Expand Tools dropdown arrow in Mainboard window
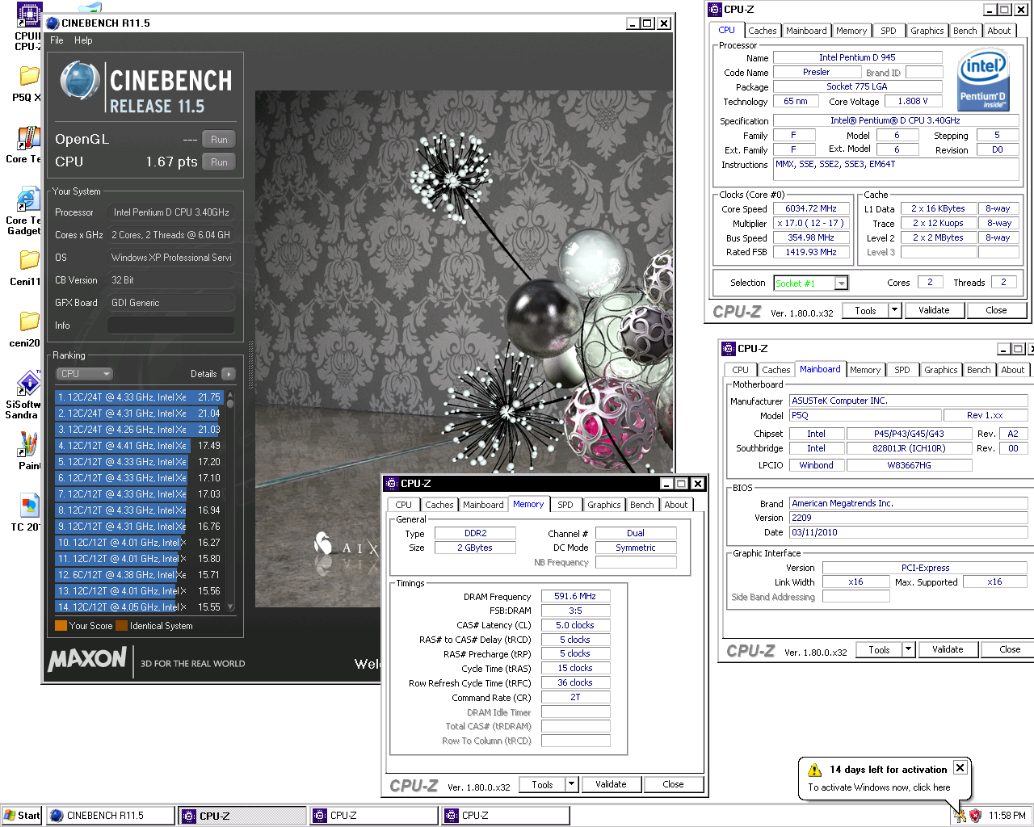 pos(908,649)
